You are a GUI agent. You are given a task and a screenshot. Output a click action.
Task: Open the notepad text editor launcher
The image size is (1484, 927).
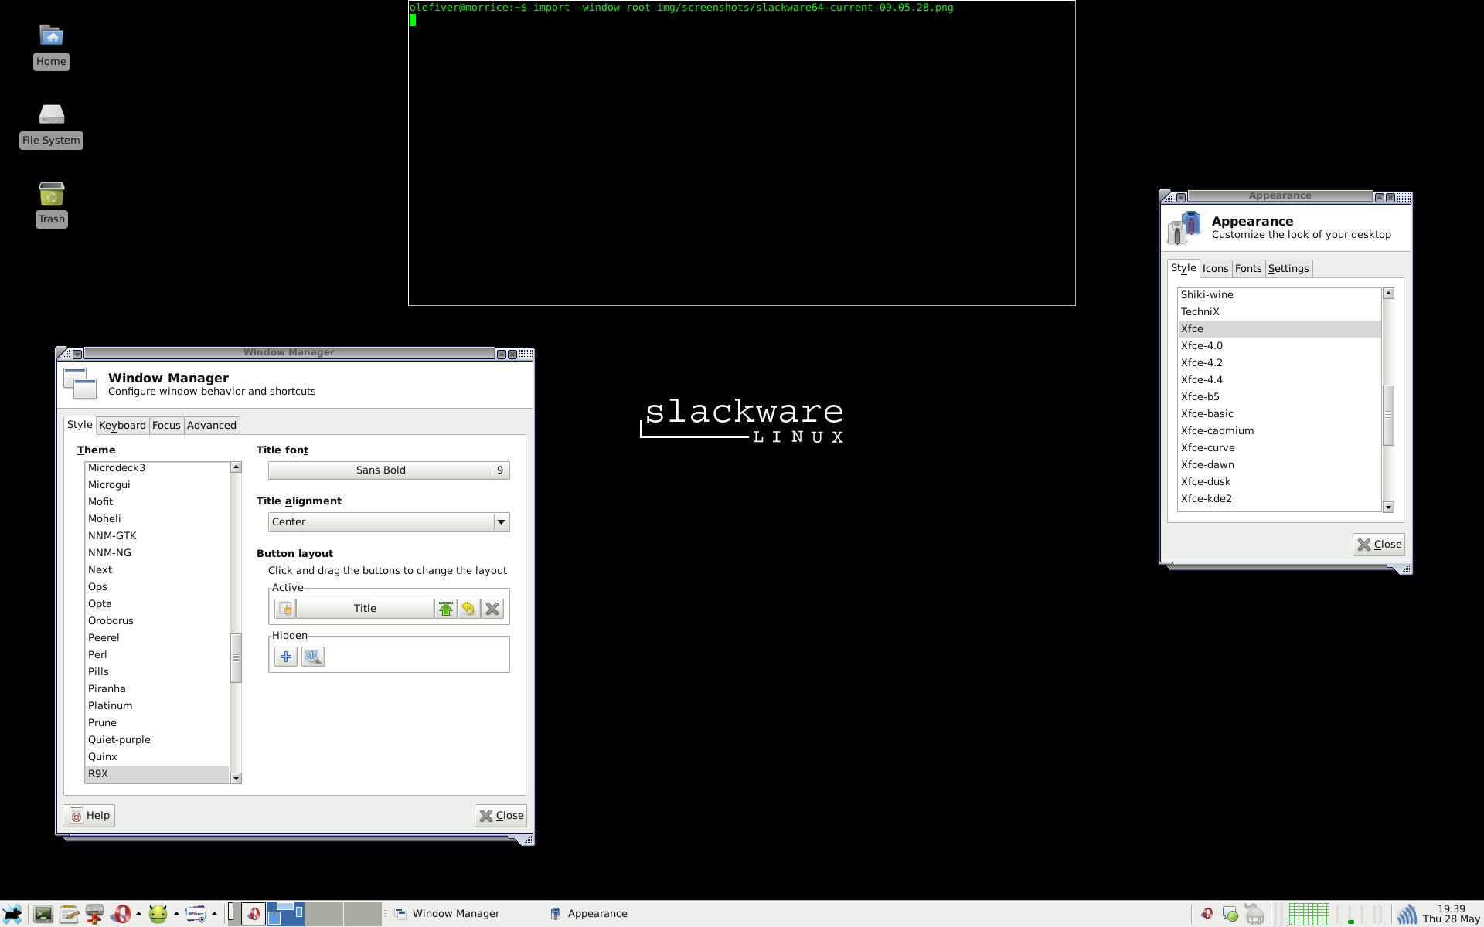(69, 914)
